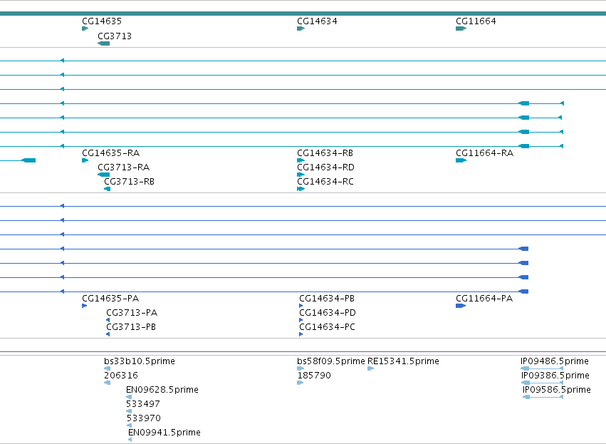This screenshot has width=606, height=444.
Task: Click the protein glyph under CG14635-PA
Action: [84, 306]
